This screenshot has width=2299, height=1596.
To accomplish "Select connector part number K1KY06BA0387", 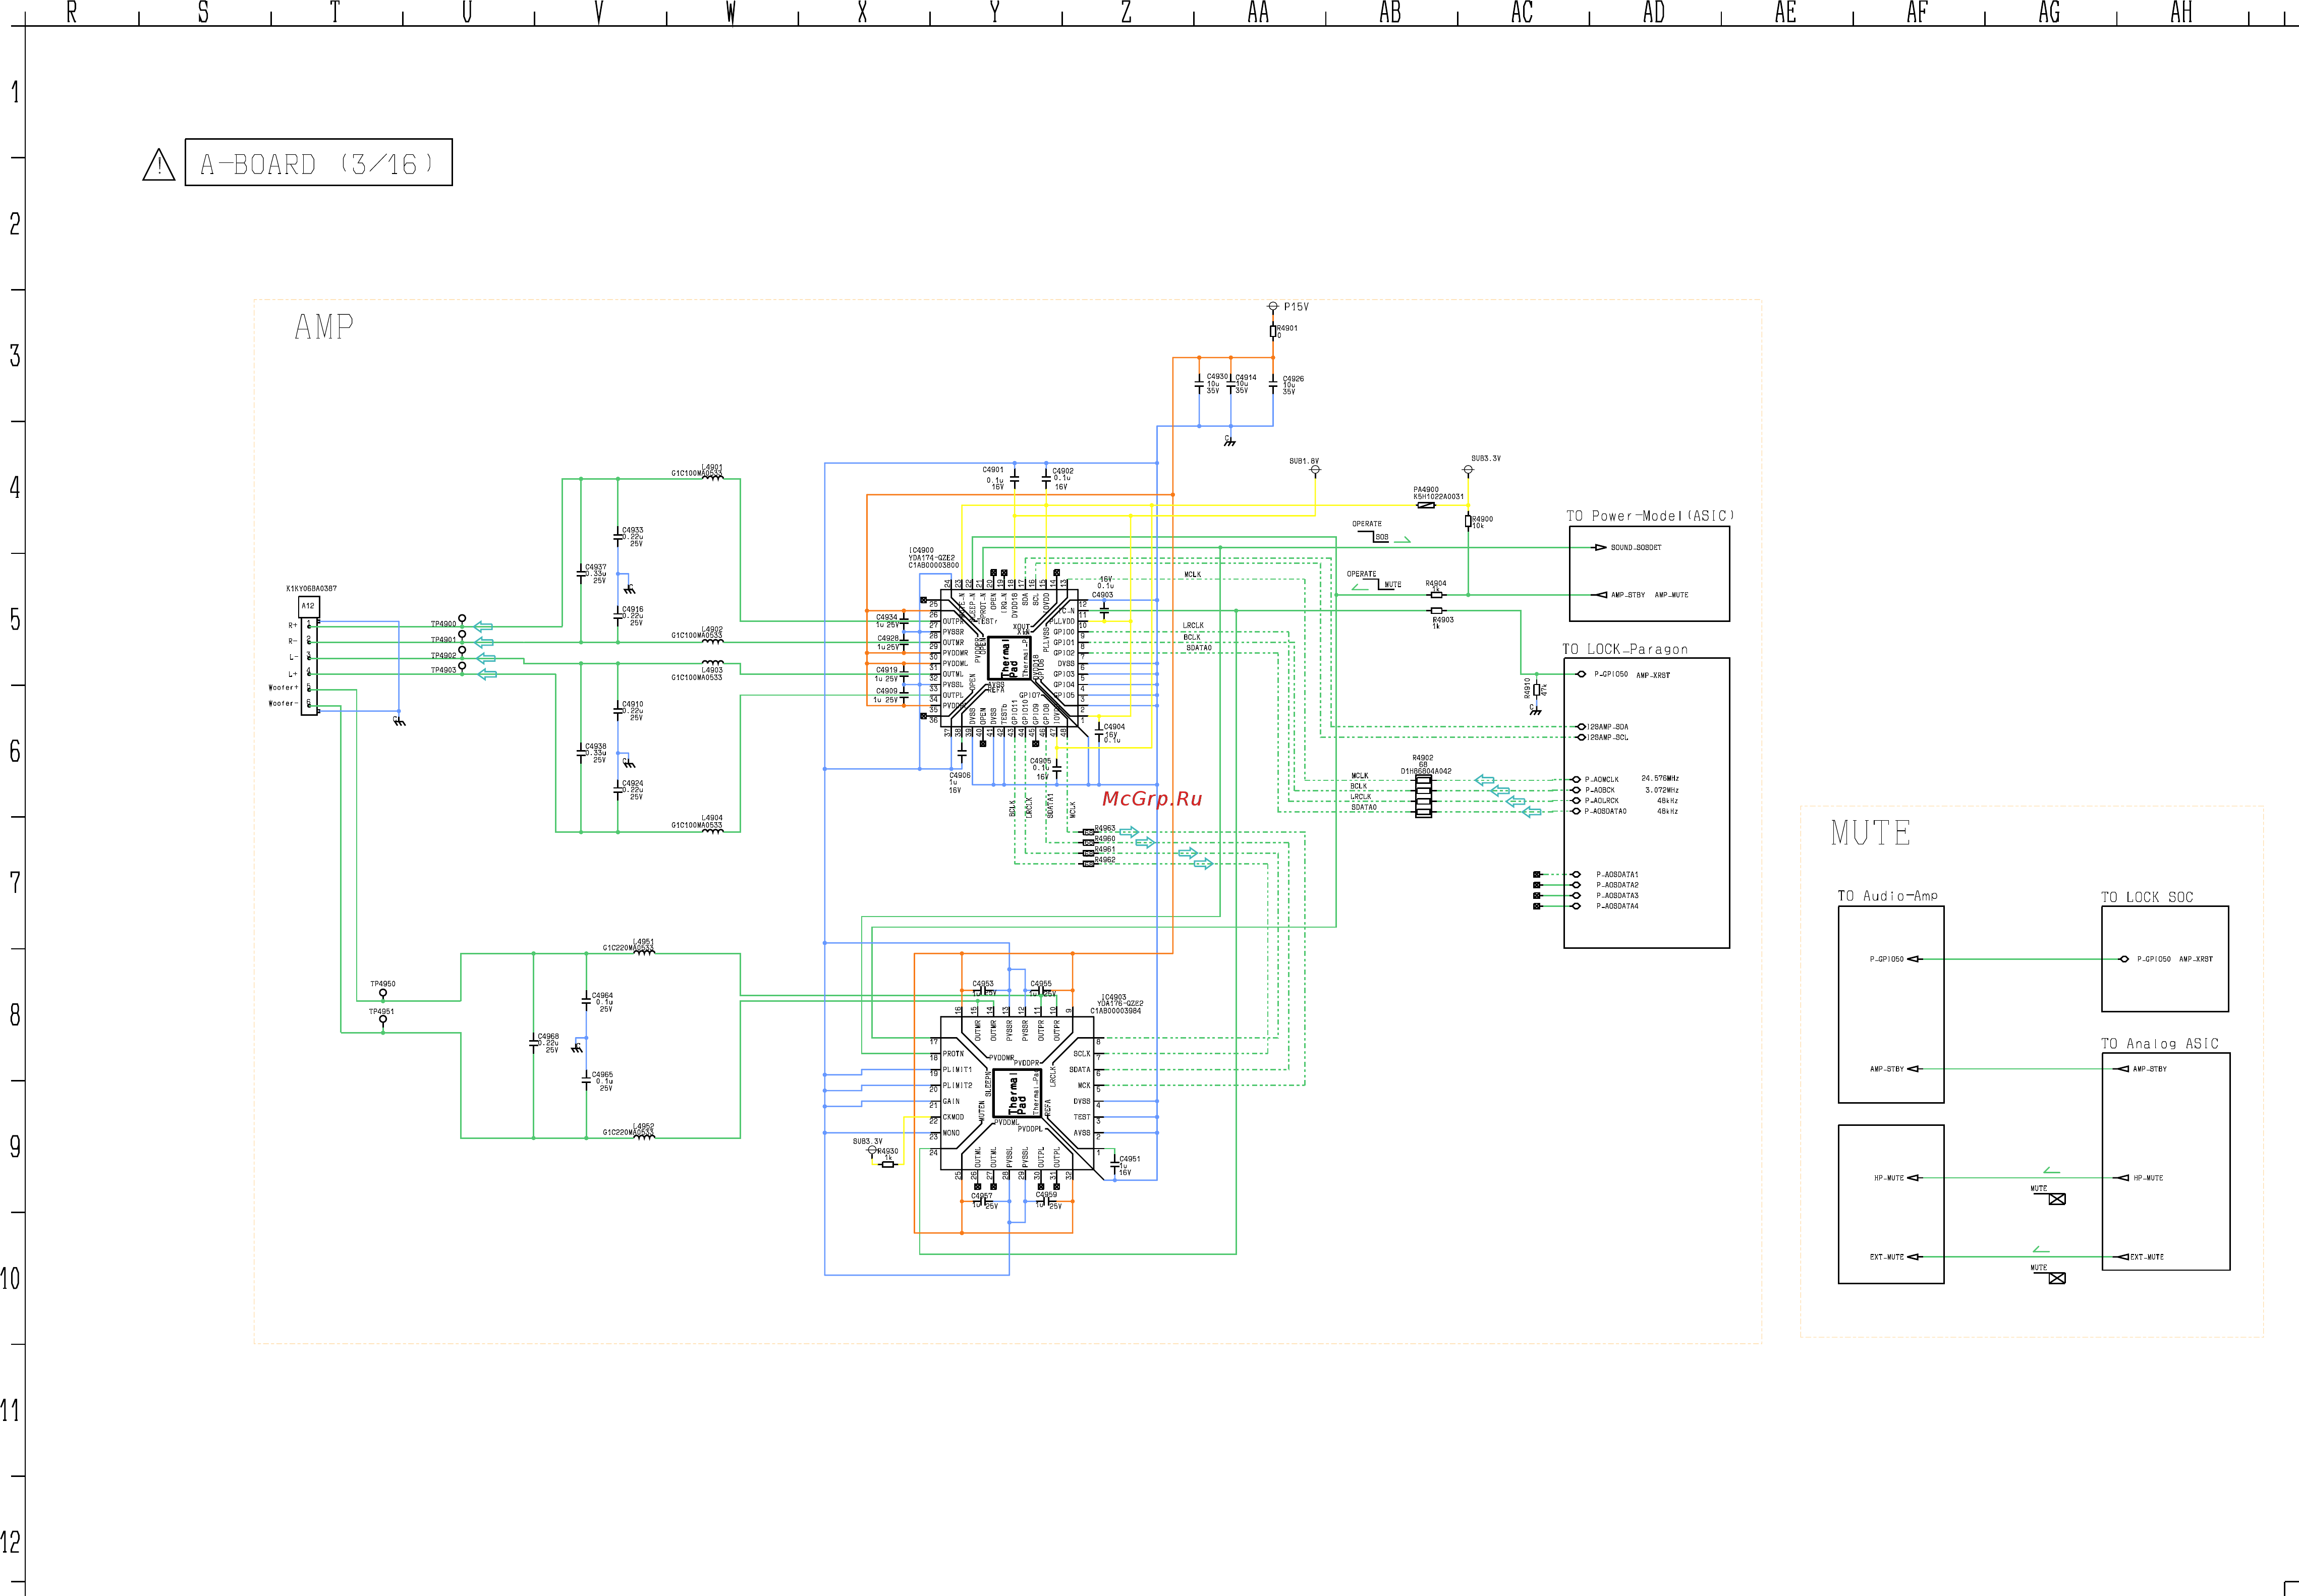I will click(x=311, y=588).
